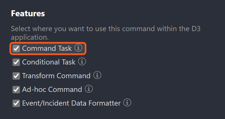This screenshot has width=225, height=119.
Task: Deselect the Event/Incident Data Formatter checkbox
Action: (x=16, y=103)
